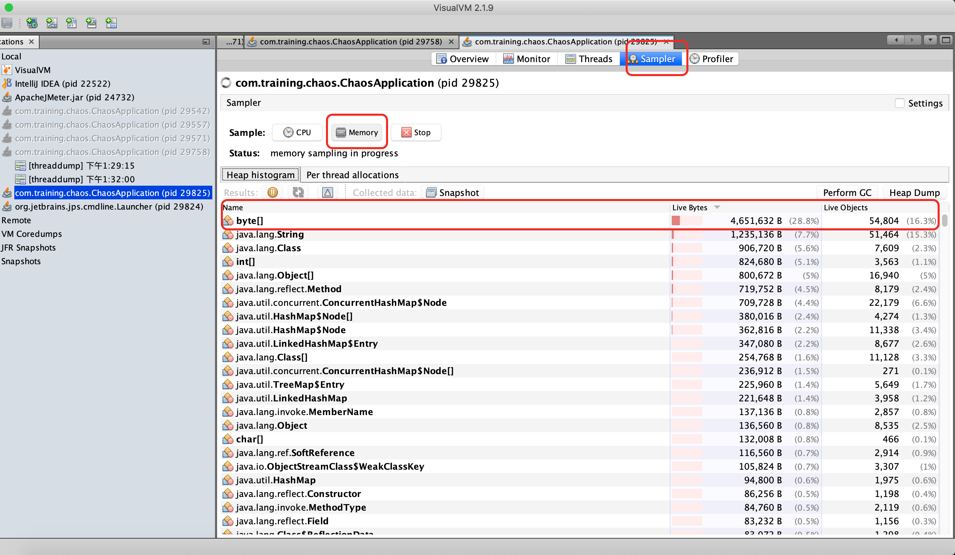The width and height of the screenshot is (955, 555).
Task: Close the ChaosApplication pid 29758 tab
Action: click(451, 42)
